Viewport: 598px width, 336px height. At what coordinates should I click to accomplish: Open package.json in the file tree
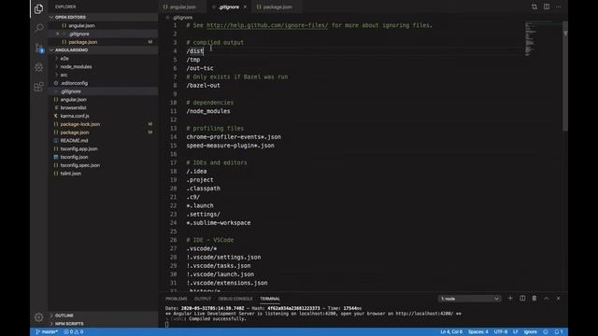pos(75,133)
